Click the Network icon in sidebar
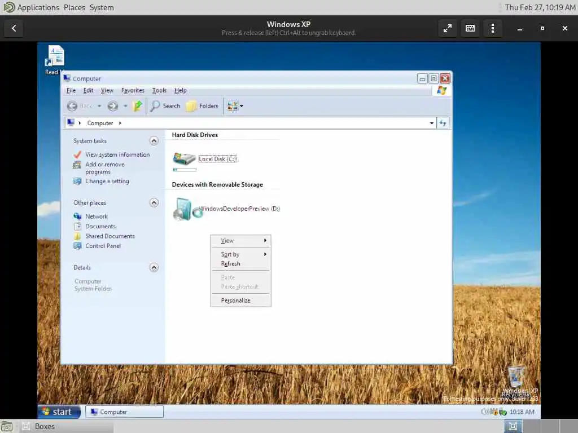Viewport: 578px width, 433px height. pyautogui.click(x=77, y=216)
